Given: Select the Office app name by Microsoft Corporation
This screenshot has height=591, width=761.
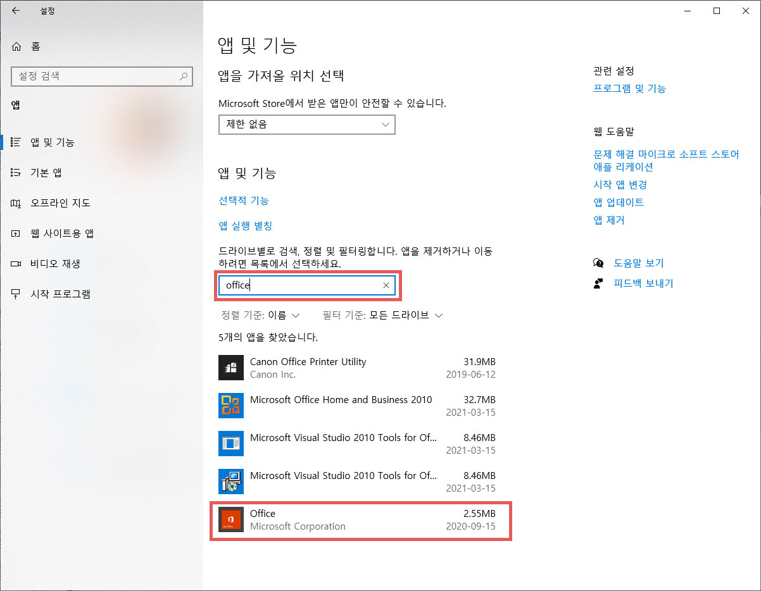Looking at the screenshot, I should point(263,514).
